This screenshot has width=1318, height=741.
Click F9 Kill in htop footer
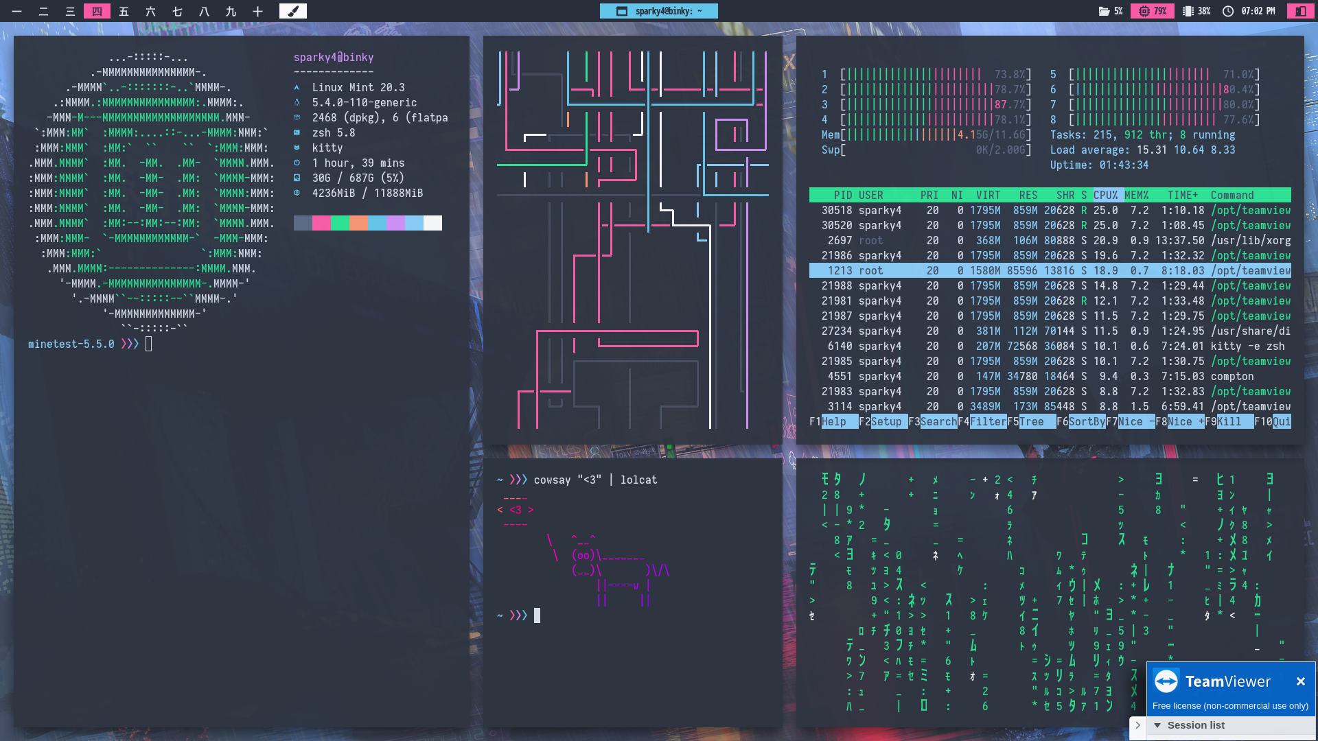pos(1229,421)
